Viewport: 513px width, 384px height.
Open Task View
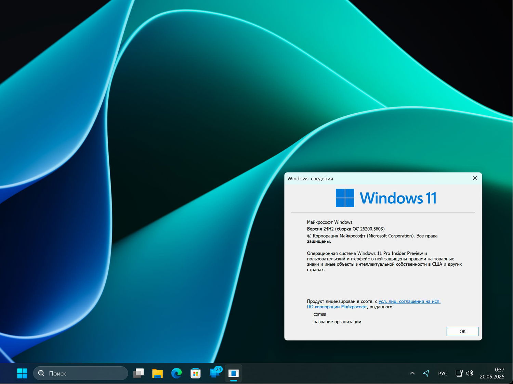138,373
